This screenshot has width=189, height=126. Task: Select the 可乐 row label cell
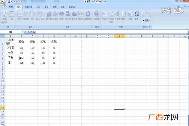(10, 58)
